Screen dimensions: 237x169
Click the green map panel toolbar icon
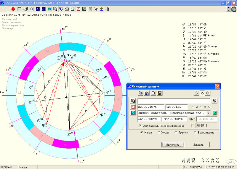click(x=49, y=9)
